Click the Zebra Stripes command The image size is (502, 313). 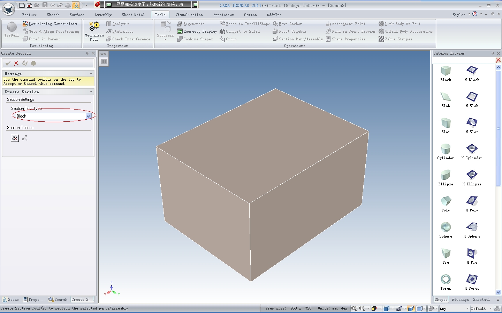395,39
